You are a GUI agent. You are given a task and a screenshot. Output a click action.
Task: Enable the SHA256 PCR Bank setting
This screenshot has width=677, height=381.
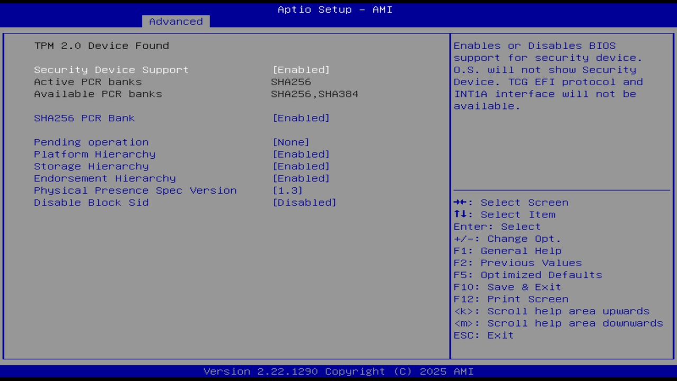pos(85,117)
